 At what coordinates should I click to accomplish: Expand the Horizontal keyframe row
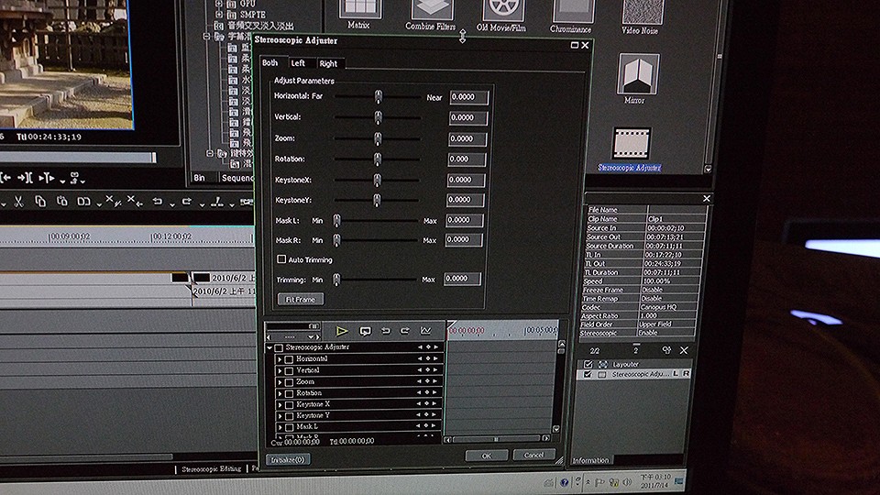click(280, 359)
